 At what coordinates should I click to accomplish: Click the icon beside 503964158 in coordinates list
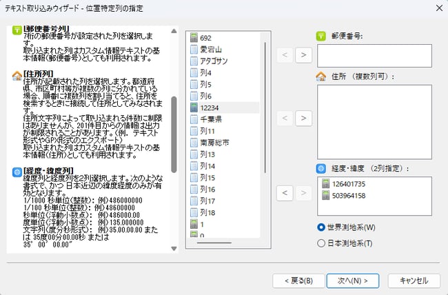tap(326, 196)
